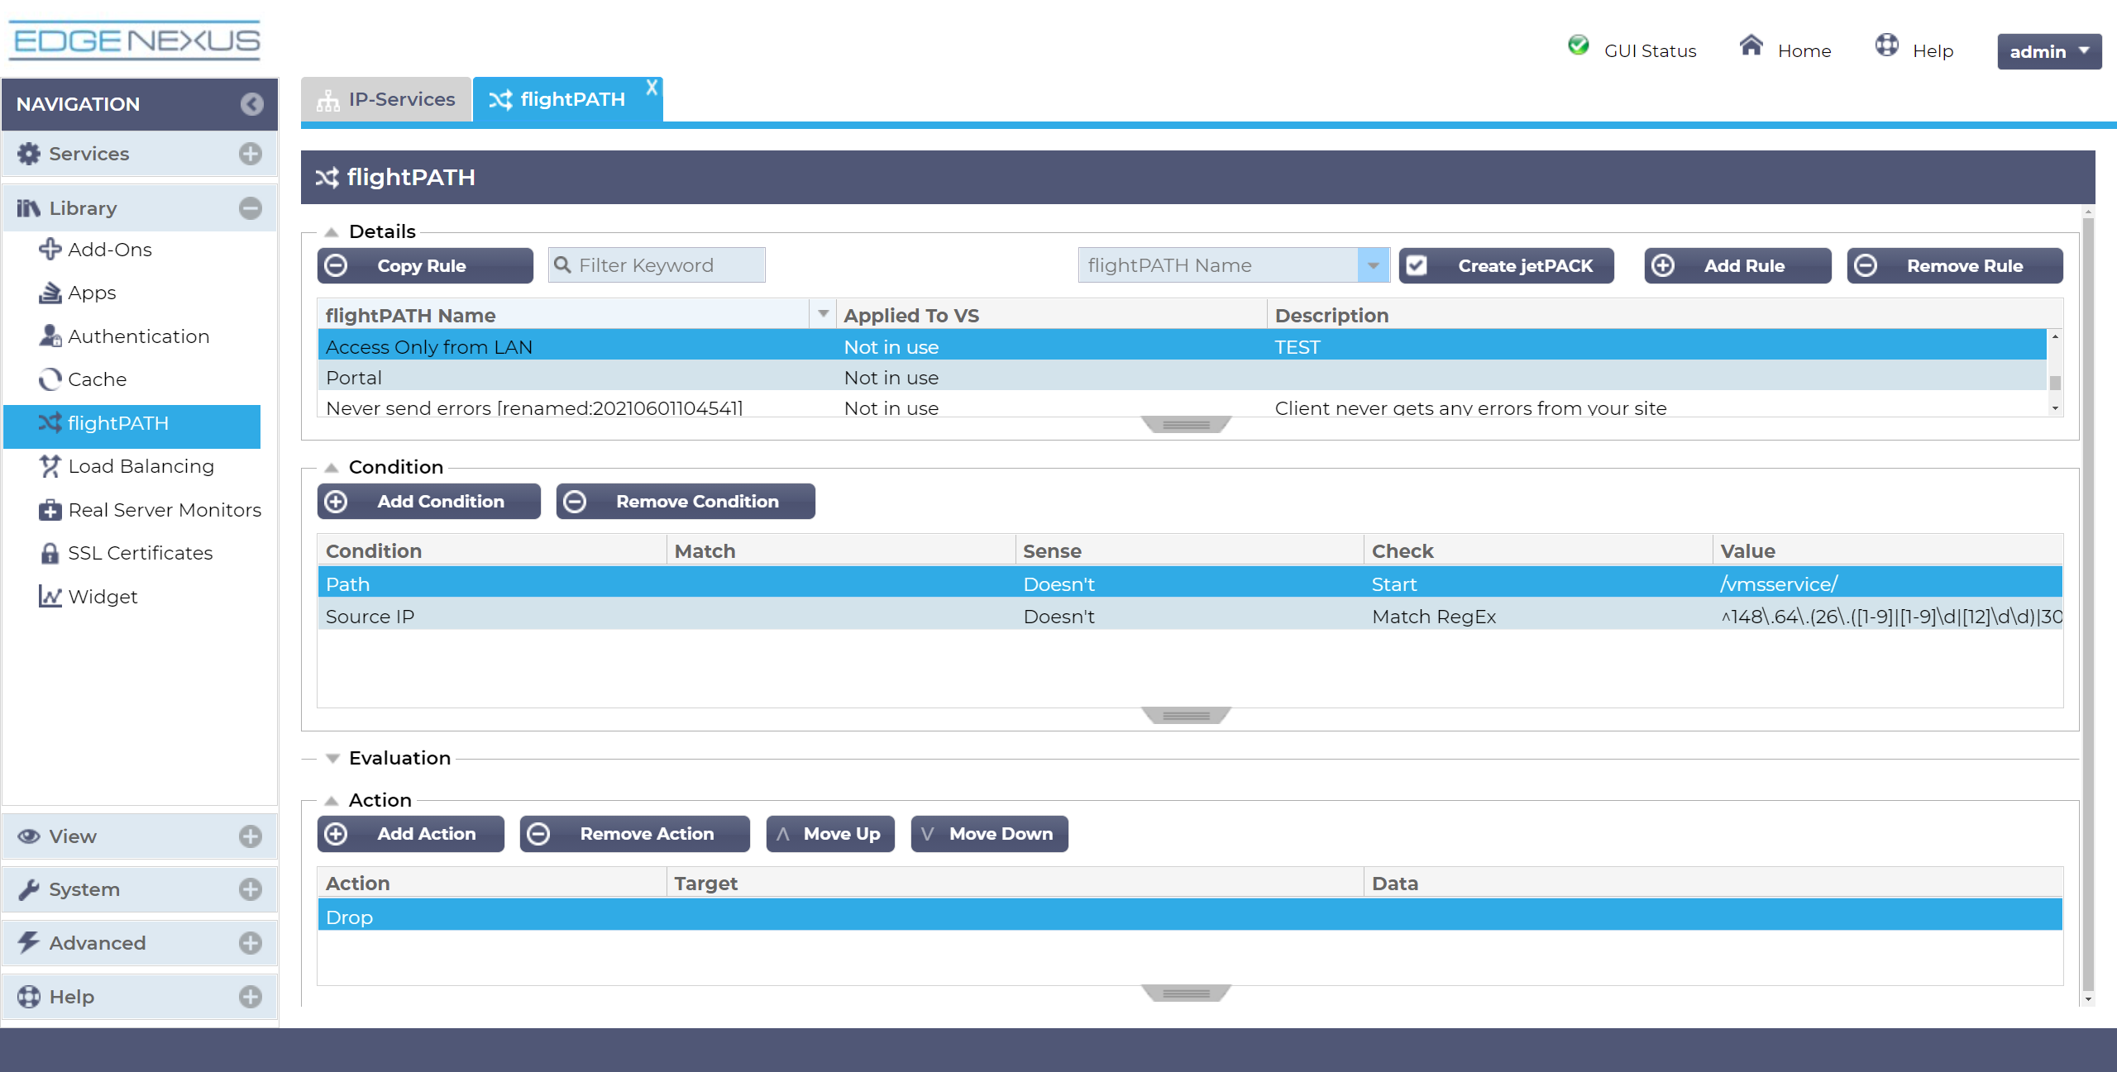The image size is (2117, 1072).
Task: Switch to the IP-Services tab
Action: 386,100
